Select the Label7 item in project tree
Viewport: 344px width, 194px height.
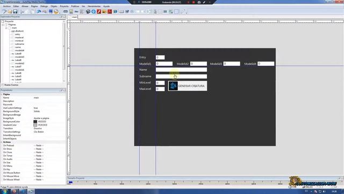tap(16, 66)
